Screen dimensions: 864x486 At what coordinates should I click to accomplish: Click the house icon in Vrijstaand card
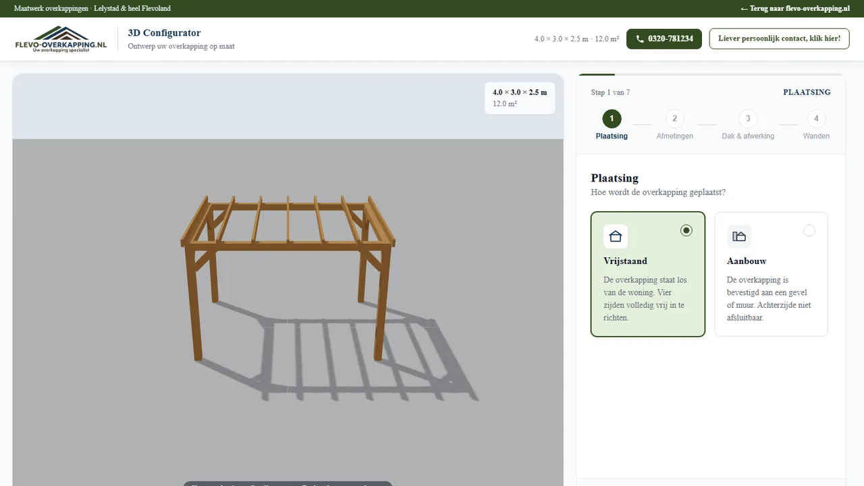[615, 236]
